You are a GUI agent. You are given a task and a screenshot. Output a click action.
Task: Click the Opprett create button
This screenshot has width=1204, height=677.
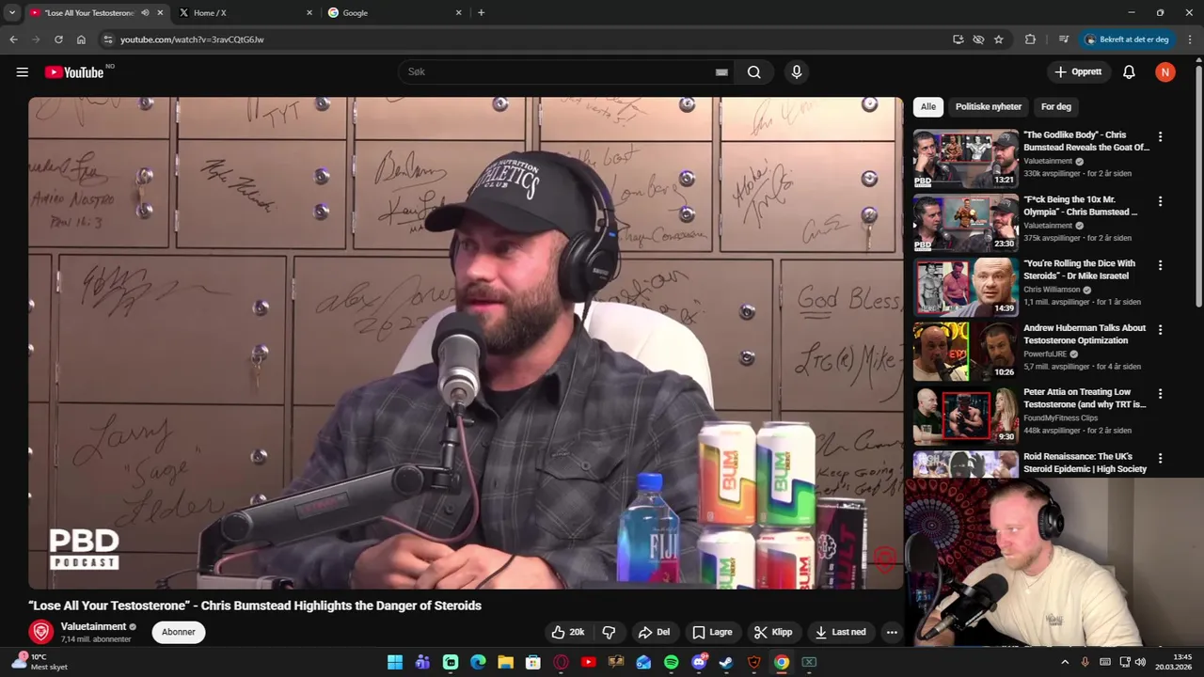1078,72
